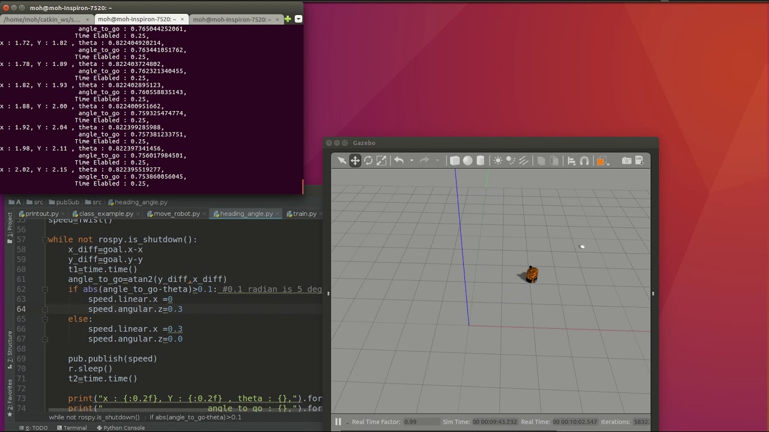This screenshot has width=769, height=432.
Task: Toggle the snap magnet tool in Gazebo
Action: (x=584, y=160)
